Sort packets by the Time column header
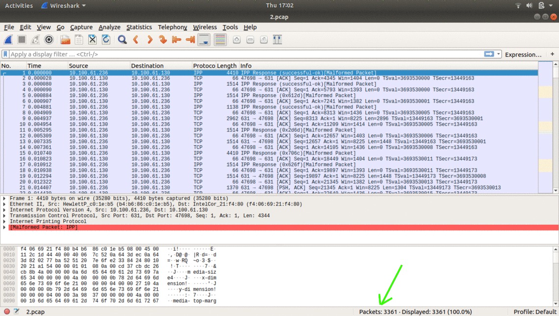This screenshot has height=316, width=559. (x=48, y=66)
